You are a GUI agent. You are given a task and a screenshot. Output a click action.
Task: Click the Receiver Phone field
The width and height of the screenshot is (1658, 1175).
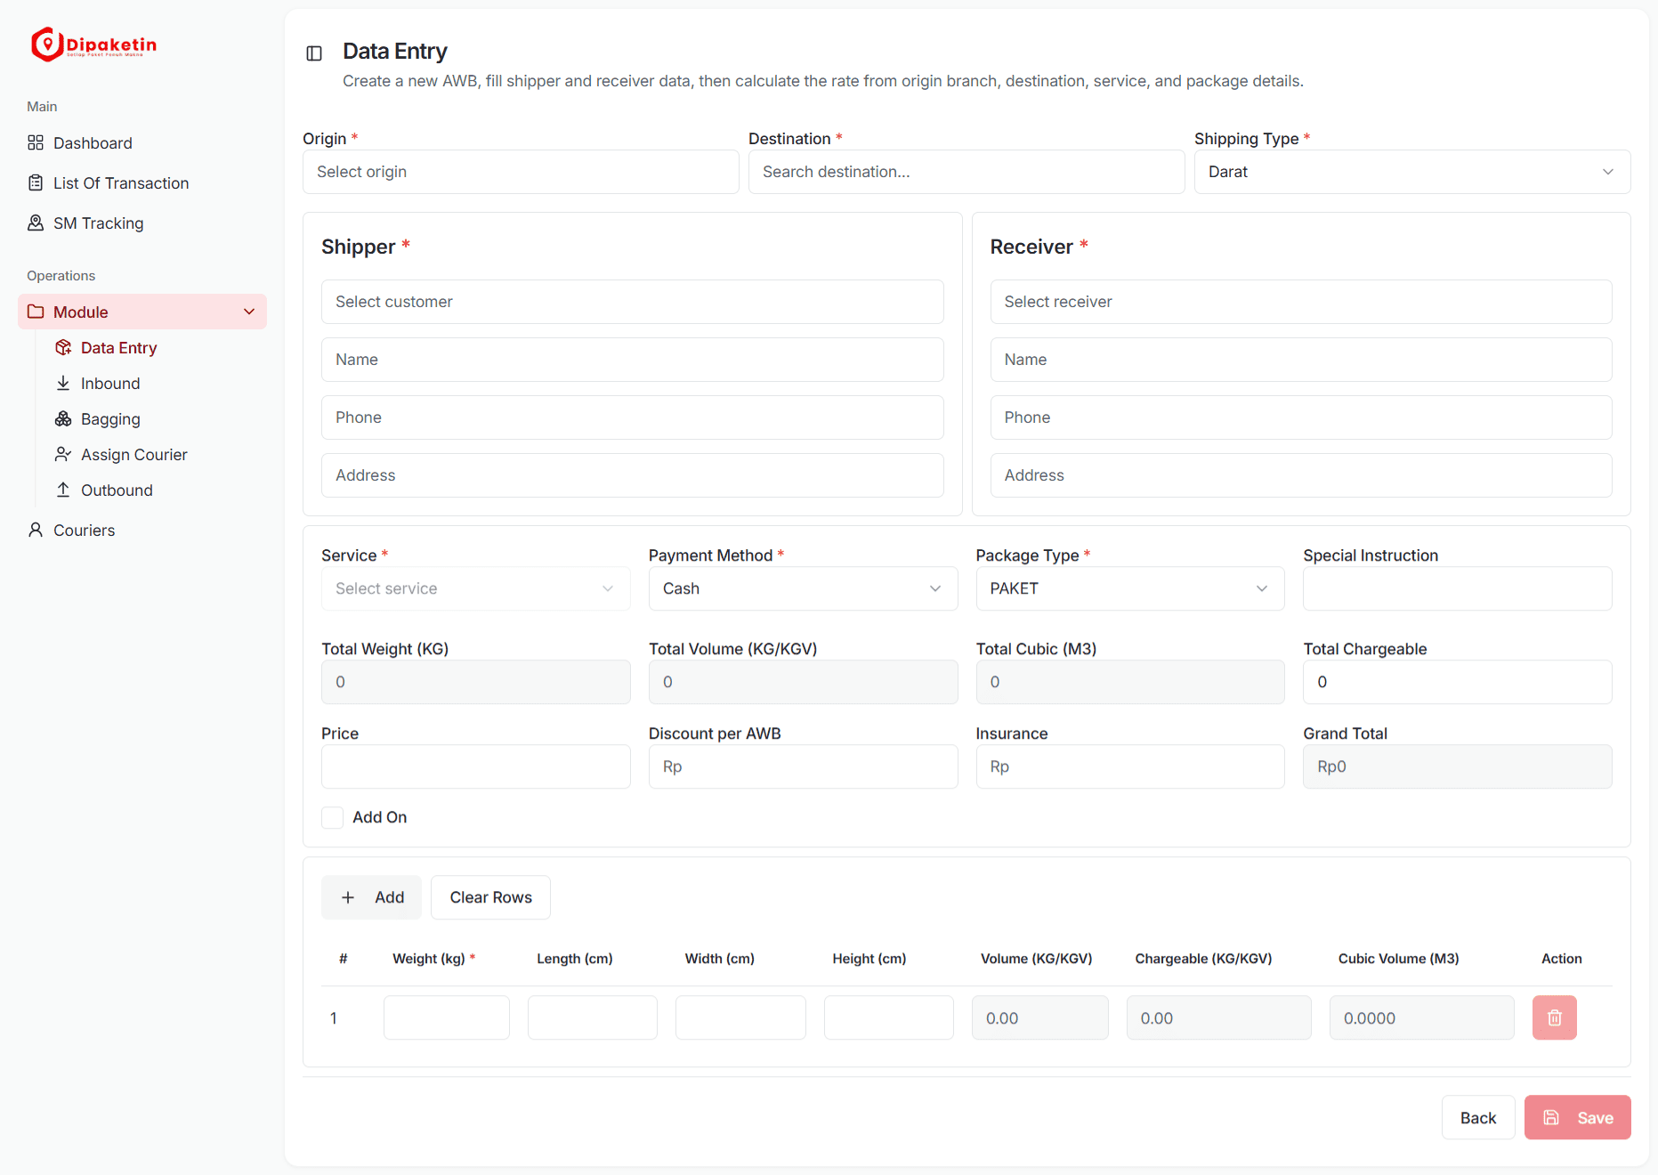coord(1301,417)
